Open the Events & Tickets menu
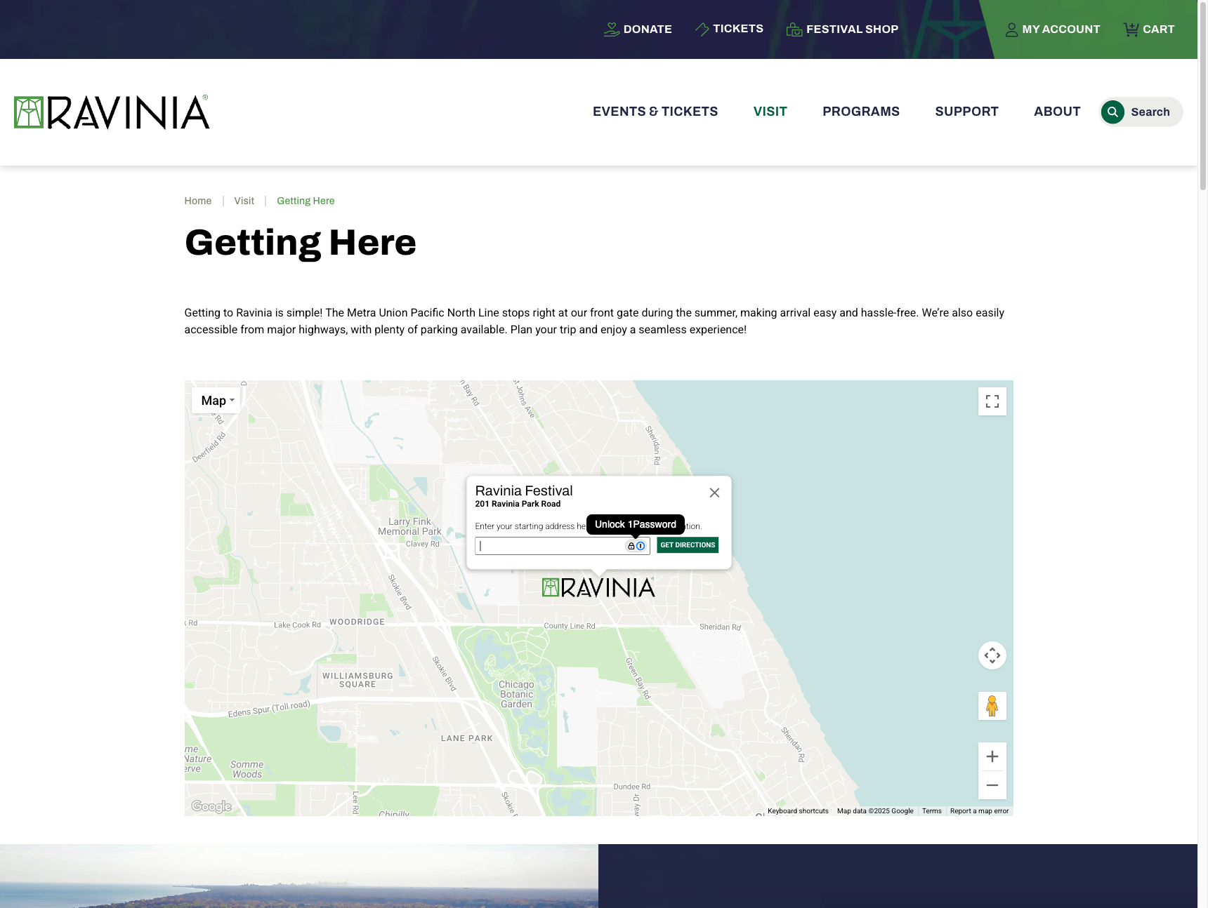This screenshot has width=1208, height=908. click(655, 112)
